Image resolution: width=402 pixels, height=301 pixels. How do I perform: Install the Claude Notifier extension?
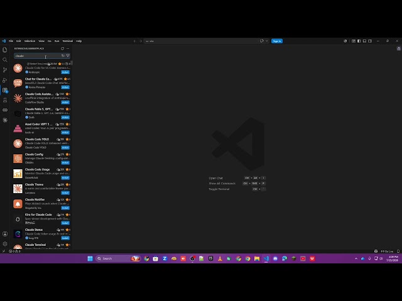click(65, 208)
